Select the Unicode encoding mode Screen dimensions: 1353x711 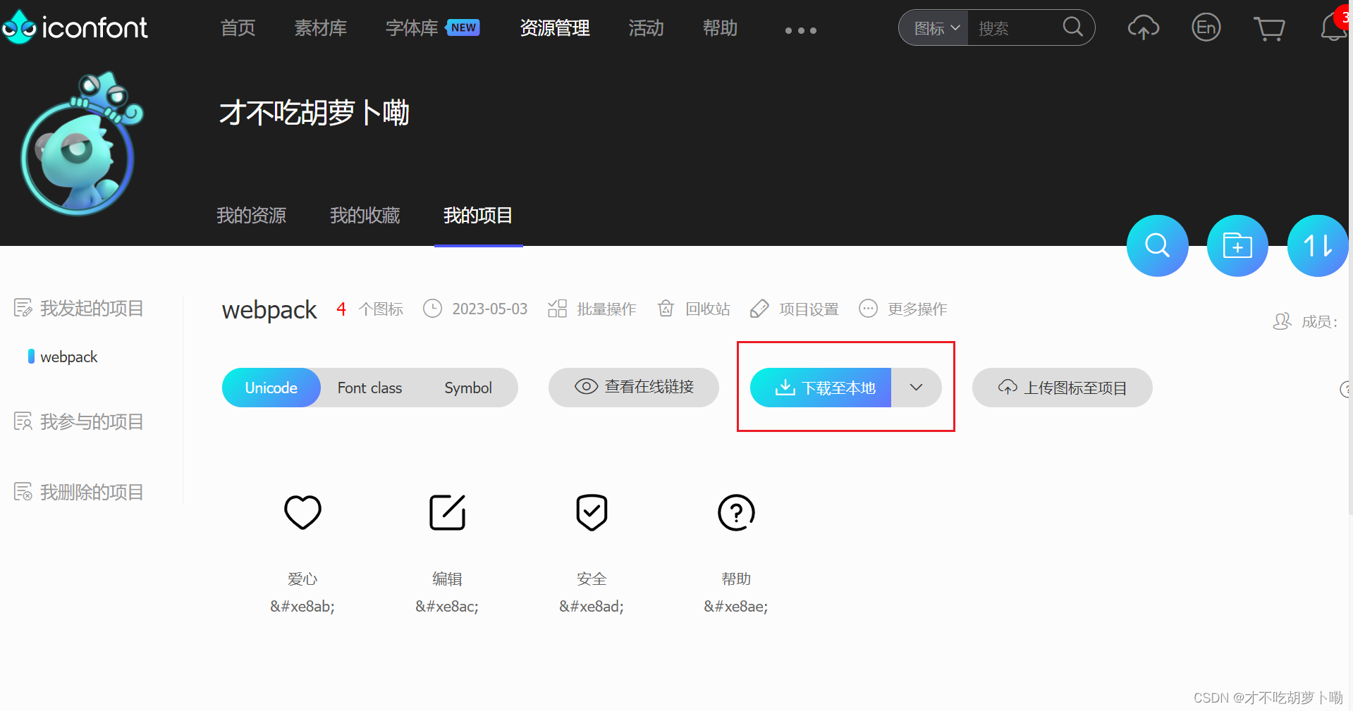click(x=271, y=388)
